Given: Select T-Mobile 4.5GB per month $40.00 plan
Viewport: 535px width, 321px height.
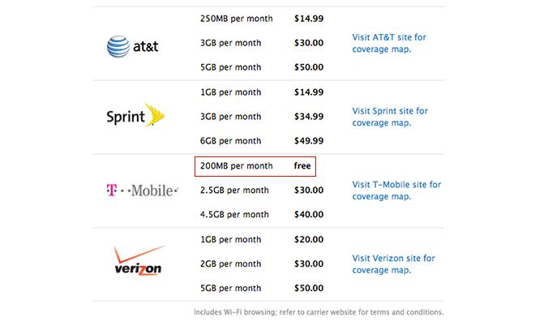Looking at the screenshot, I should 262,215.
